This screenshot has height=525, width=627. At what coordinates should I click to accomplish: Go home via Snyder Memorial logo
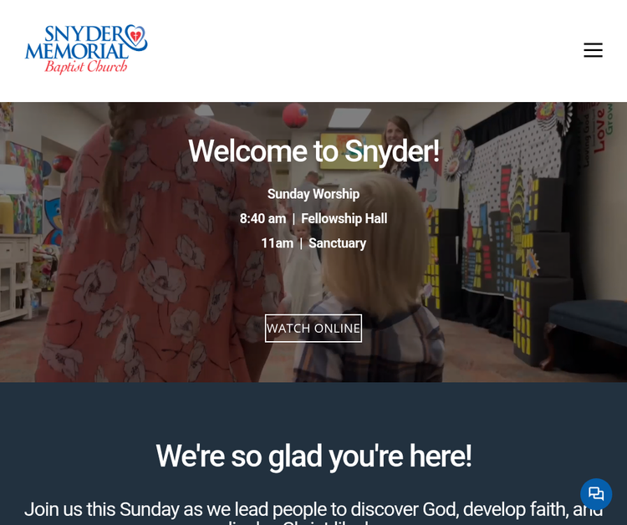[86, 49]
